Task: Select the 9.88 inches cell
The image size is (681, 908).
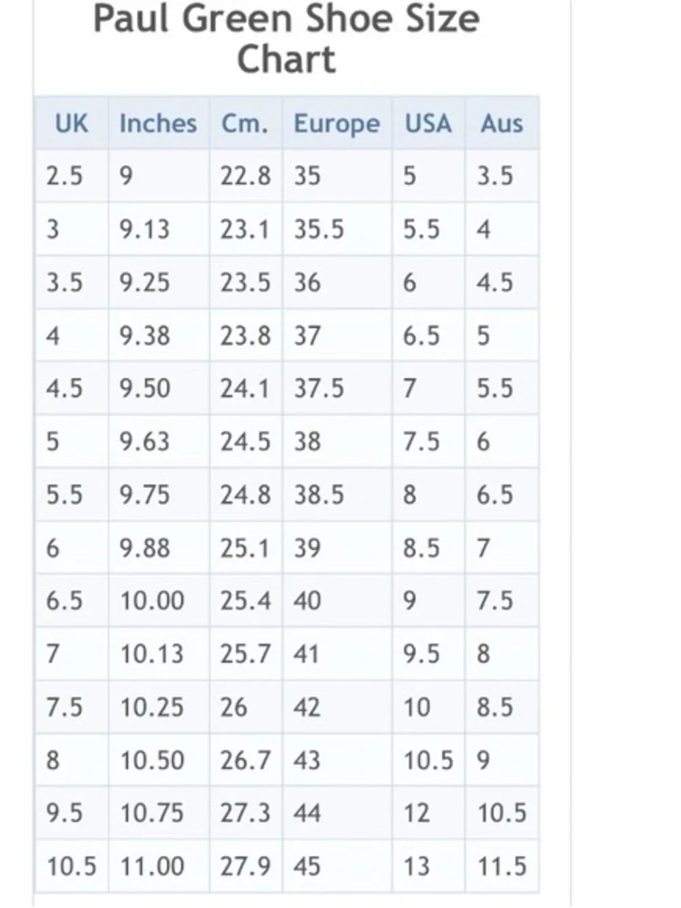Action: click(159, 548)
